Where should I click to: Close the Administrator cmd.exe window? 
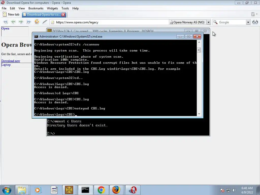coord(197,37)
